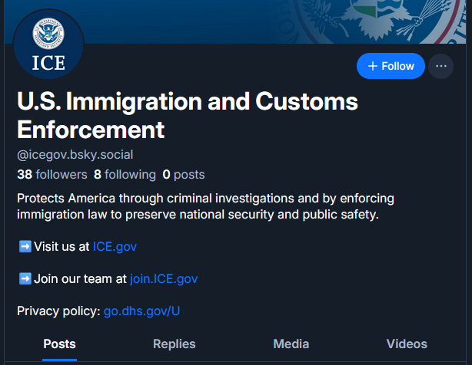Follow the U.S. Immigration and Customs Enforcement account
The image size is (472, 365).
pyautogui.click(x=391, y=66)
